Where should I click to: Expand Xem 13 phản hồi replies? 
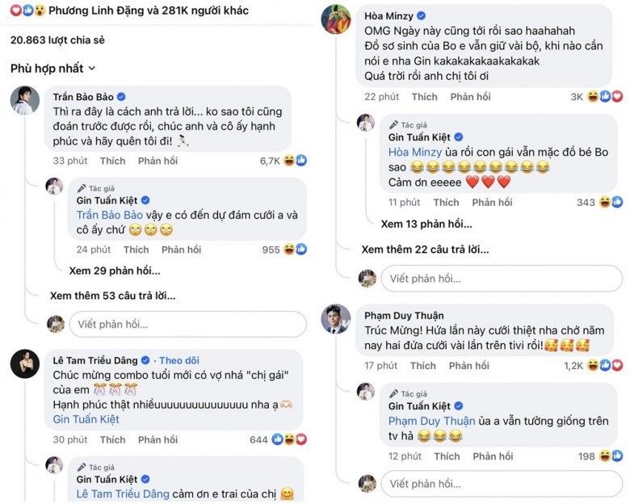point(426,224)
